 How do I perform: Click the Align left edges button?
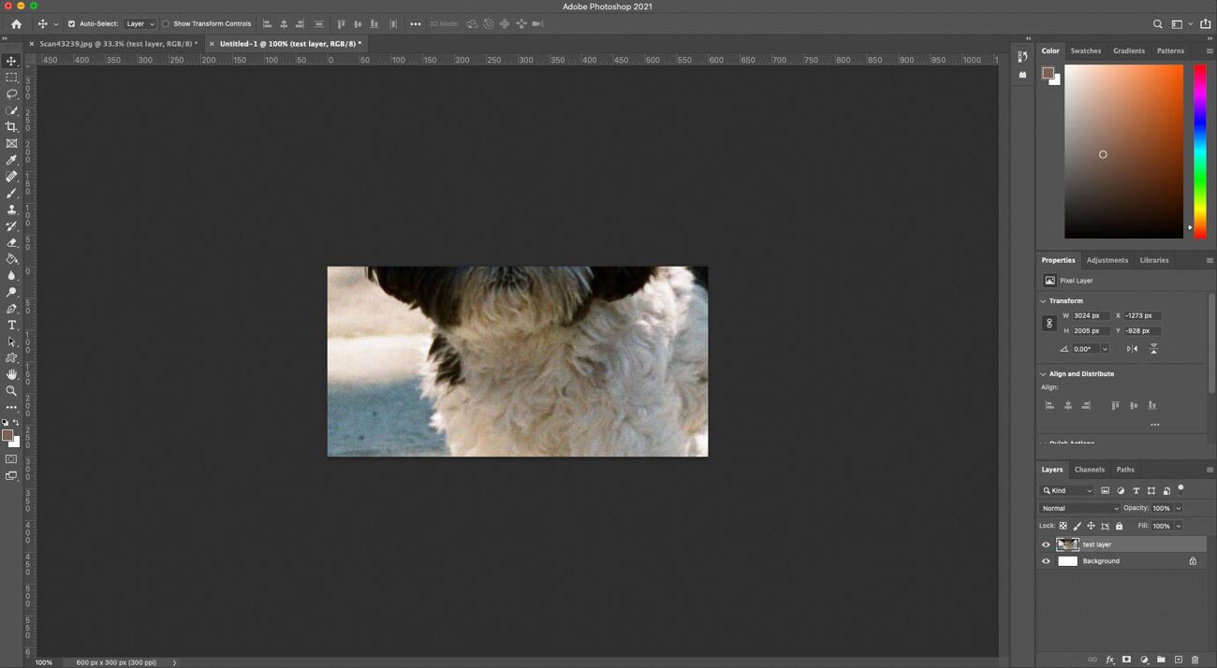click(1049, 405)
